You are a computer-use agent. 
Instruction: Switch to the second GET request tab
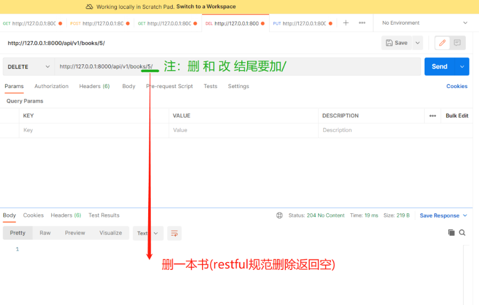coord(168,24)
